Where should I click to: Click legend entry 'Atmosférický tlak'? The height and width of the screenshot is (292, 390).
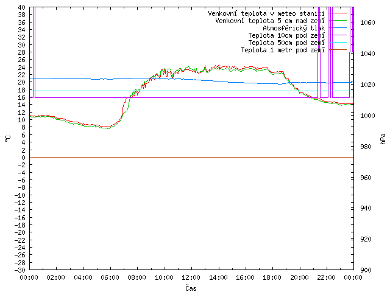pyautogui.click(x=294, y=28)
